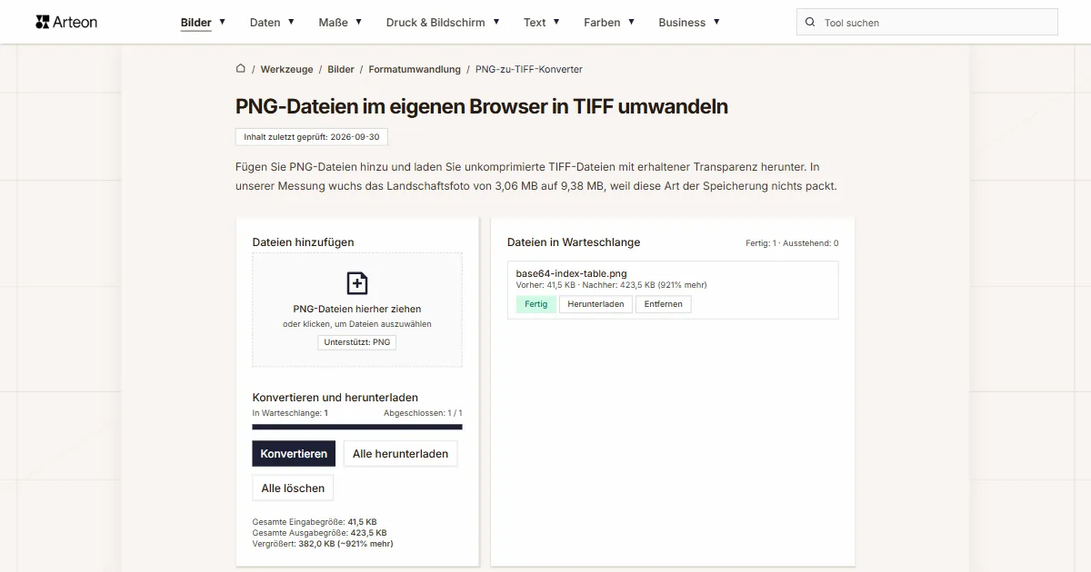
Task: Click the Konvertieren und herunterladen heading
Action: tap(335, 398)
